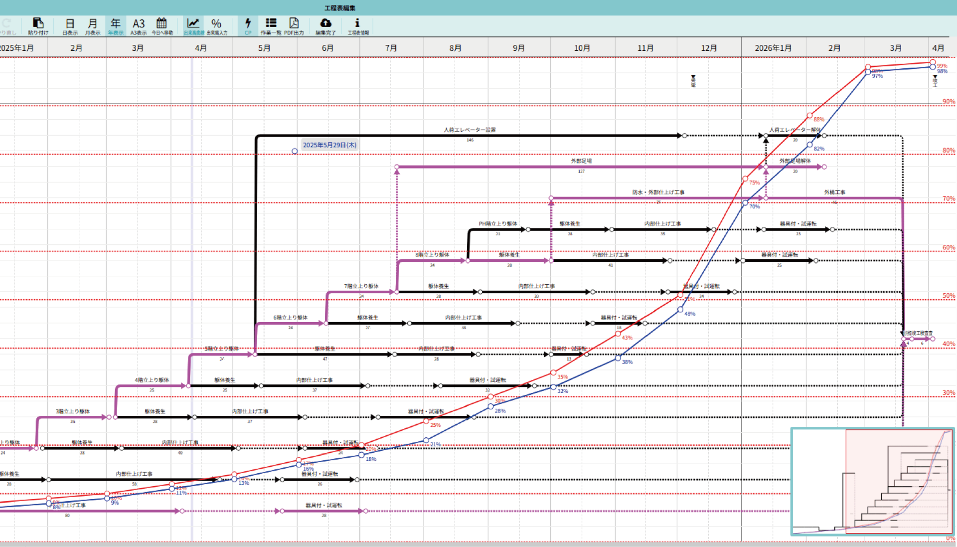Click 5月 month header
This screenshot has height=547, width=957.
click(264, 48)
